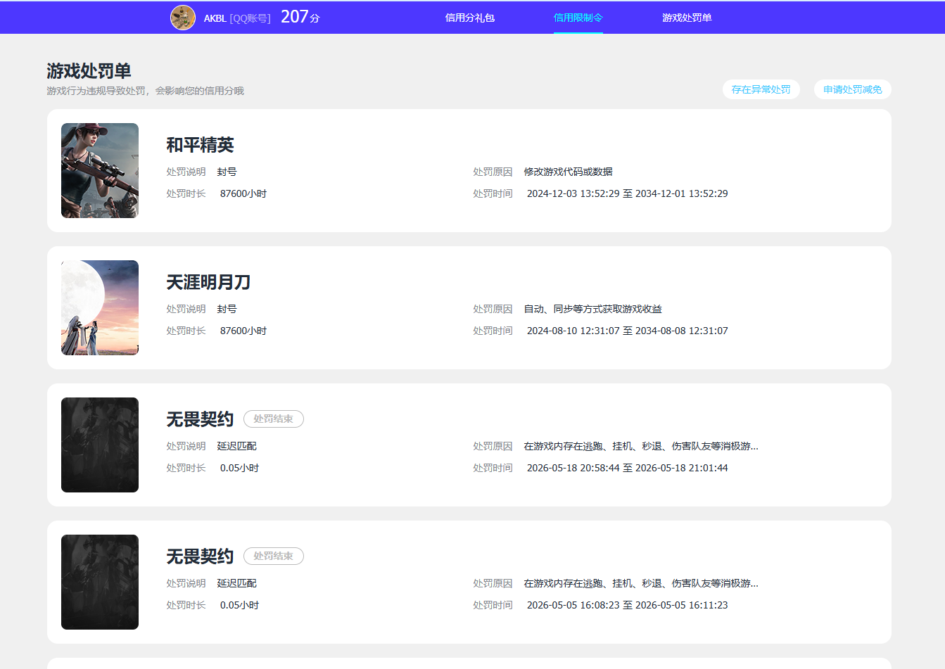
Task: Click the second 无畏契约 cover thumbnail
Action: pyautogui.click(x=100, y=582)
